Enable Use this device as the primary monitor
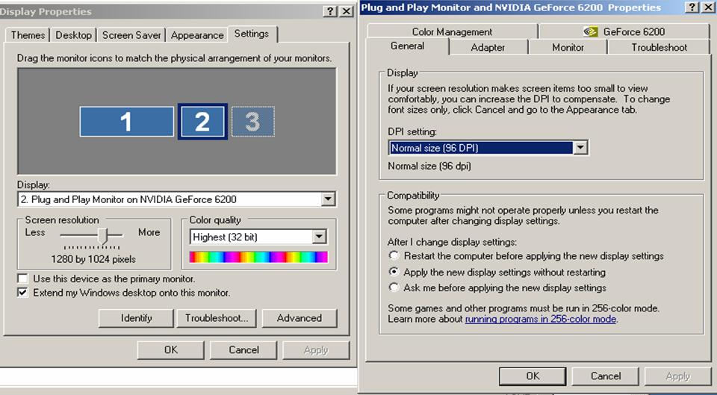This screenshot has width=717, height=395. pos(22,279)
